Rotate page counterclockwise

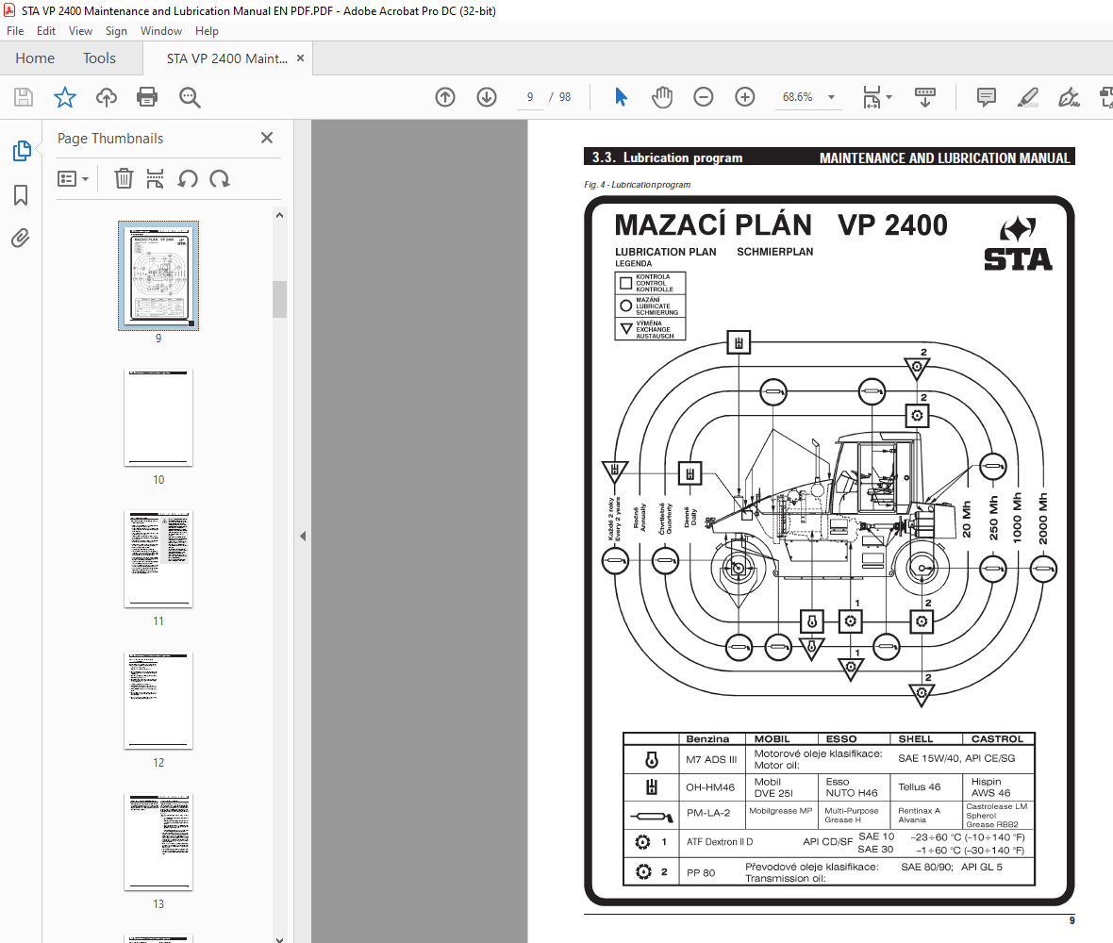click(x=188, y=179)
